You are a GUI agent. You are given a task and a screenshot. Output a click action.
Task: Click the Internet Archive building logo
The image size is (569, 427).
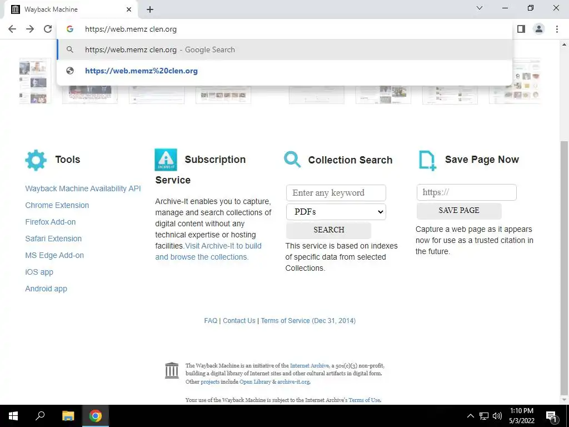[172, 370]
